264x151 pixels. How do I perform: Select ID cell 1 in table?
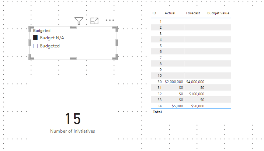coord(161,21)
